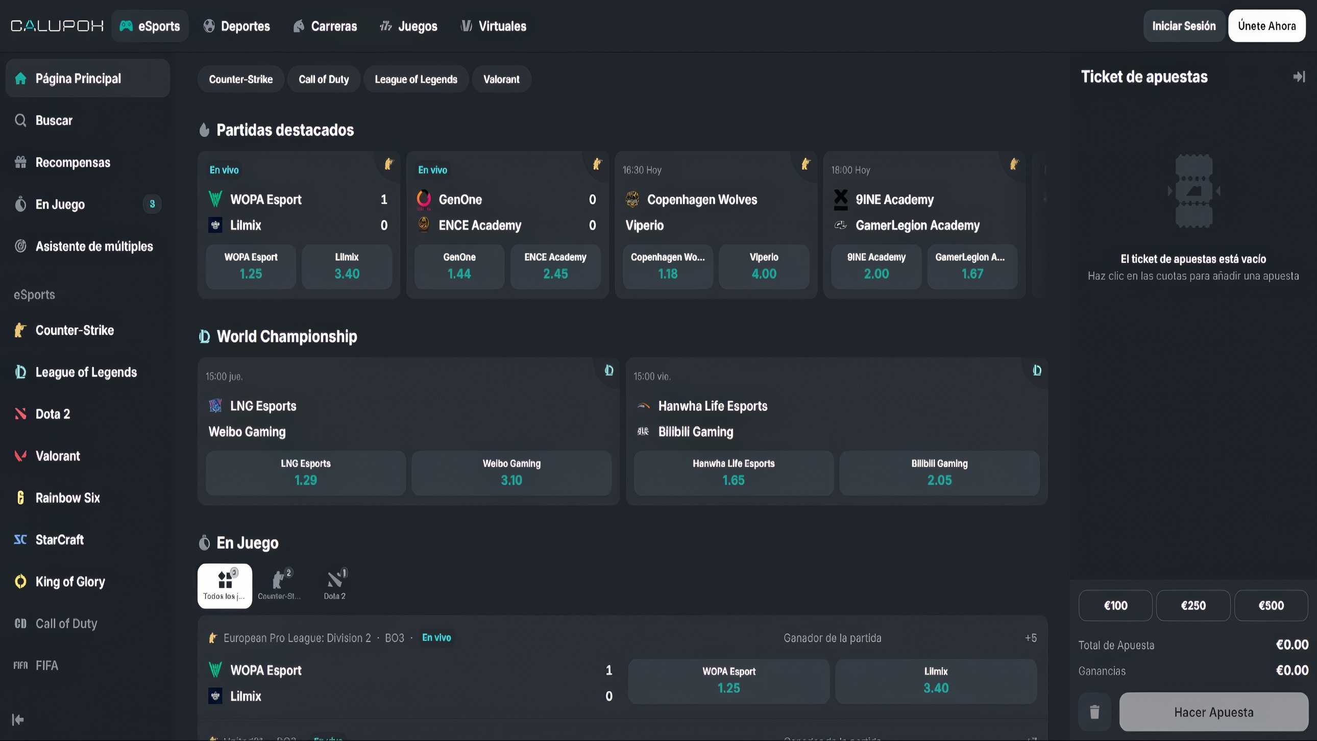Open Buscar search in sidebar
Screen dimensions: 1317x741
(x=54, y=120)
